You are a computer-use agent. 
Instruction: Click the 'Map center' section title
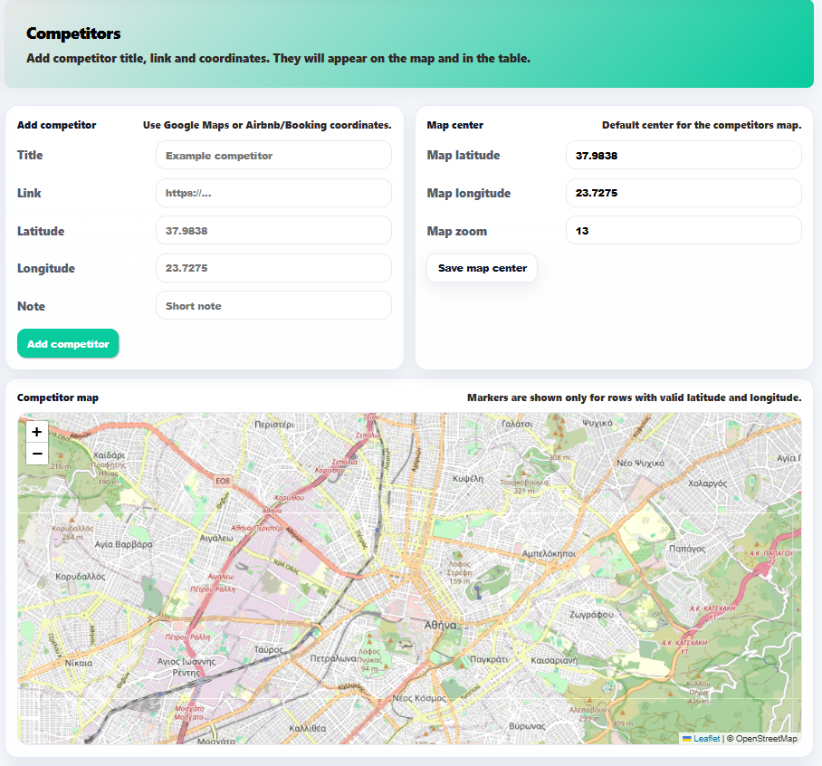tap(455, 125)
